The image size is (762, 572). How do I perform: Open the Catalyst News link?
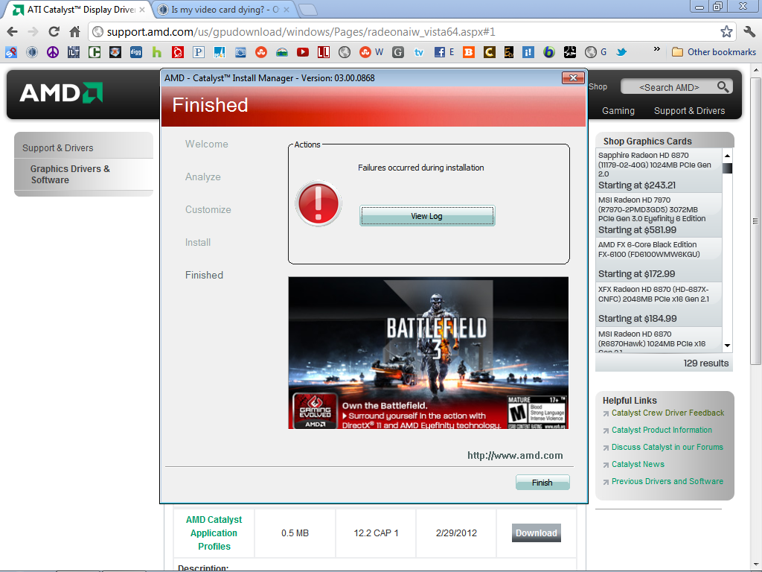pyautogui.click(x=638, y=464)
